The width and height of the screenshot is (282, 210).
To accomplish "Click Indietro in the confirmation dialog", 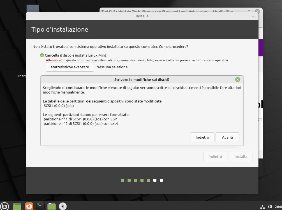I will point(202,137).
